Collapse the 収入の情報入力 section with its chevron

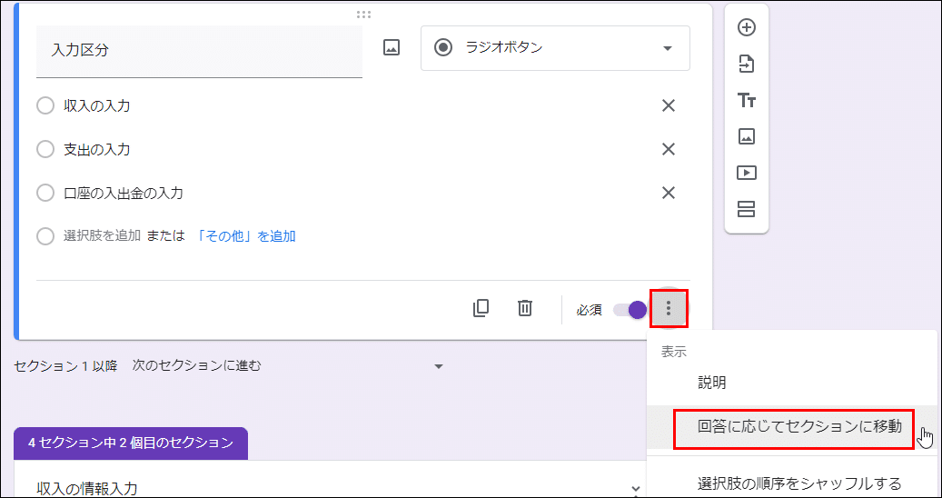point(636,490)
